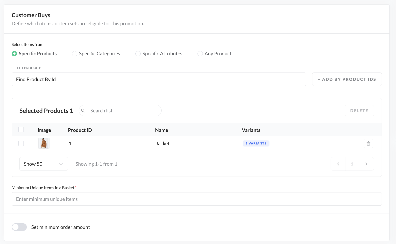Click the Jacket product thumbnail image

44,143
